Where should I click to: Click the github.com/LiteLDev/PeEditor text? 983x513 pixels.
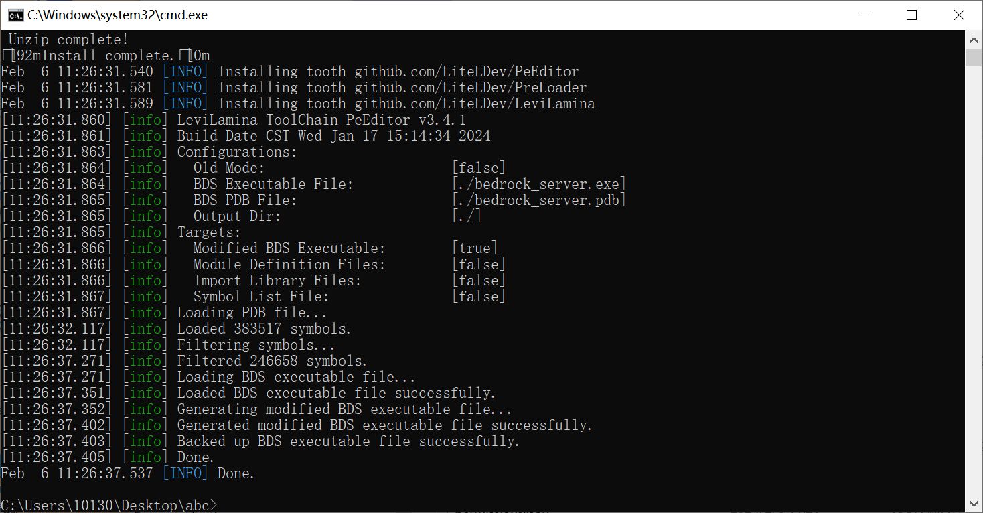(x=467, y=72)
